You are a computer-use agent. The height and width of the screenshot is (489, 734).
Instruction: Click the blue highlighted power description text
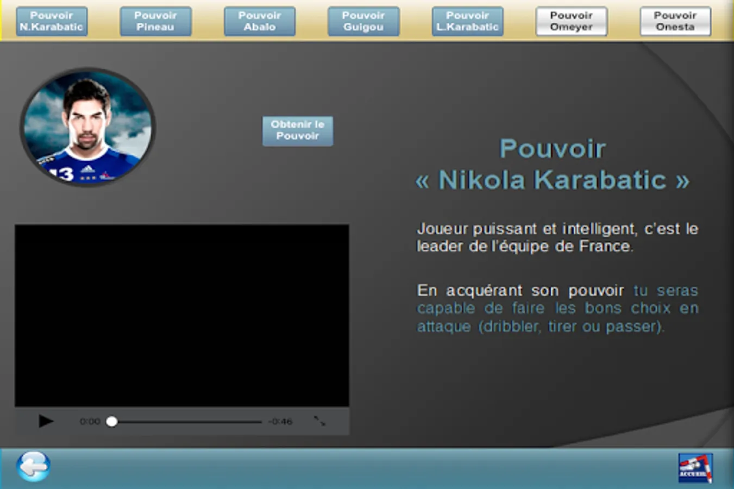(x=557, y=309)
